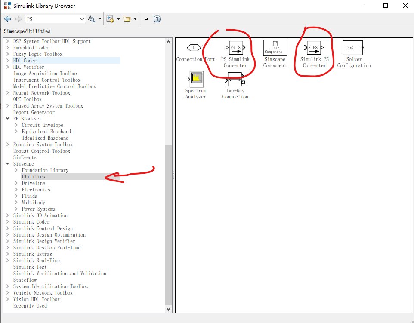Screen dimensions: 414x323
Task: Expand Neural Network Toolbox node
Action: [x=8, y=93]
